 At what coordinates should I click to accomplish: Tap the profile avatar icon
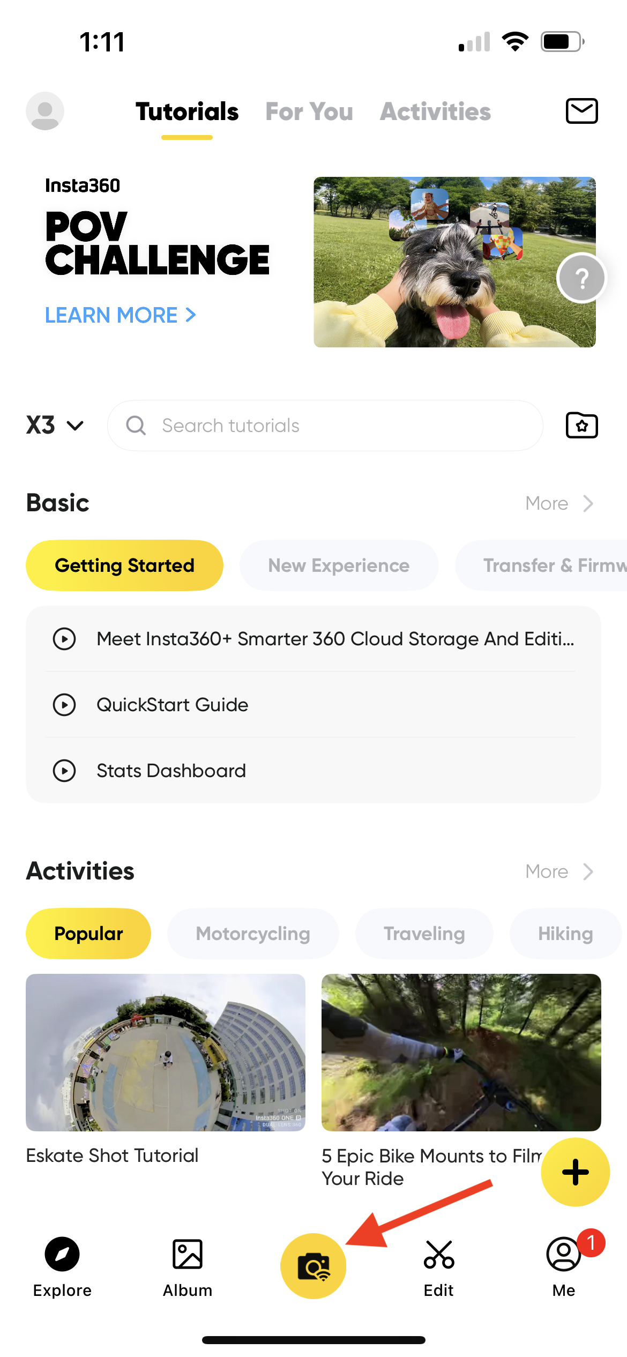(x=45, y=111)
